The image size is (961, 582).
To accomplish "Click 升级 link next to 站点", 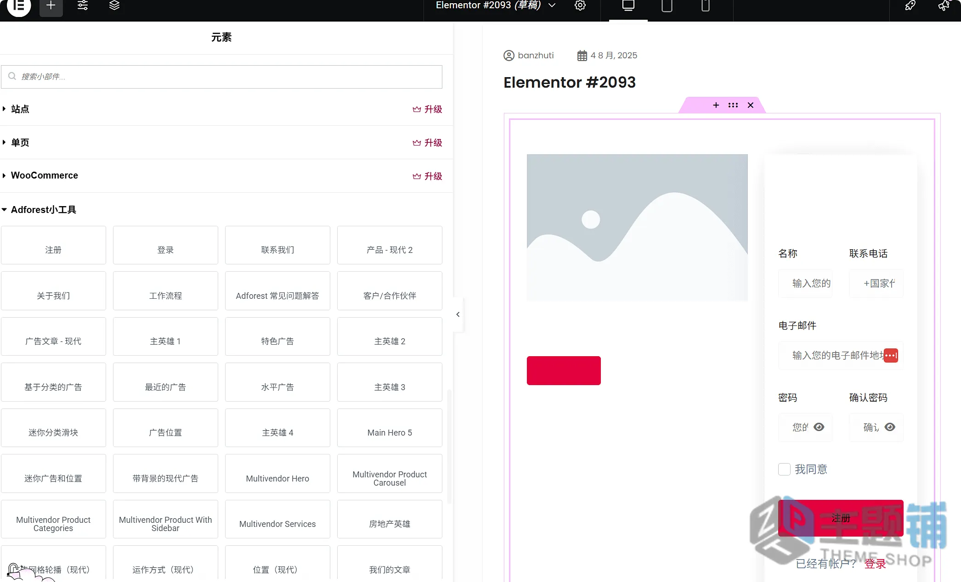I will (x=427, y=109).
